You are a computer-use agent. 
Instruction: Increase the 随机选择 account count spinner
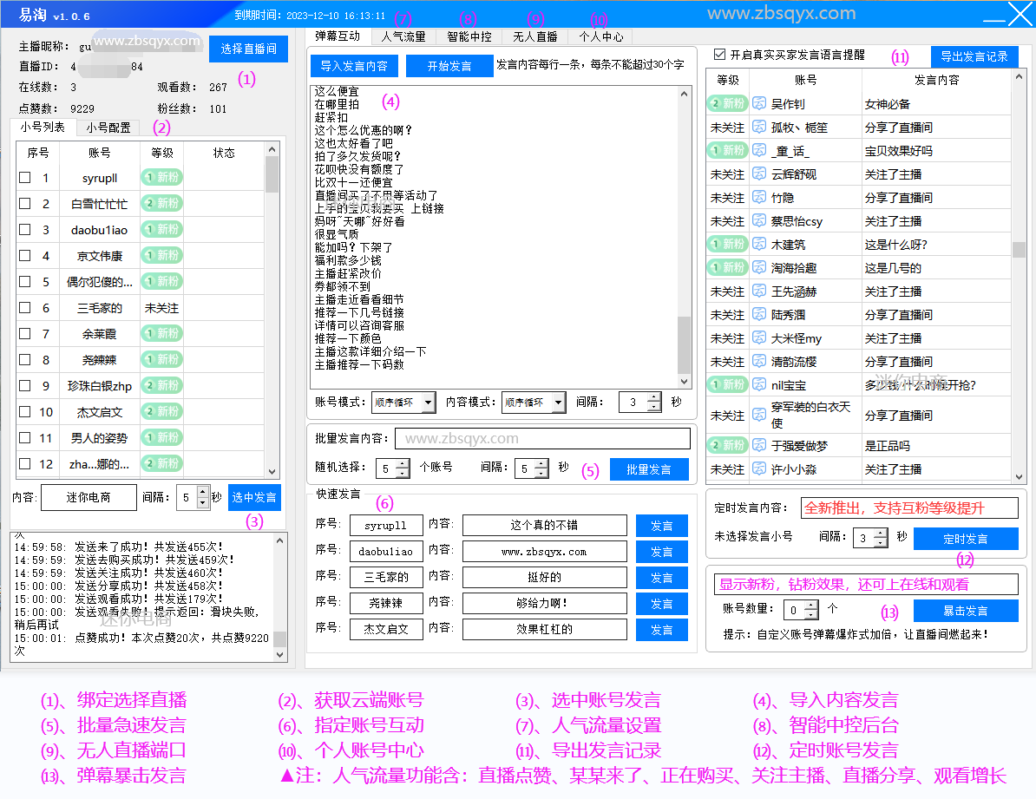(x=403, y=464)
